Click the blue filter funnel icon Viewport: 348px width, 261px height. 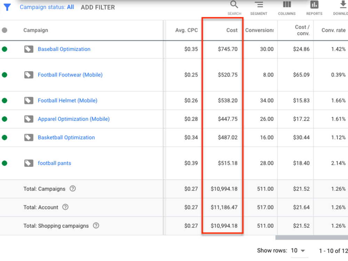[x=7, y=7]
